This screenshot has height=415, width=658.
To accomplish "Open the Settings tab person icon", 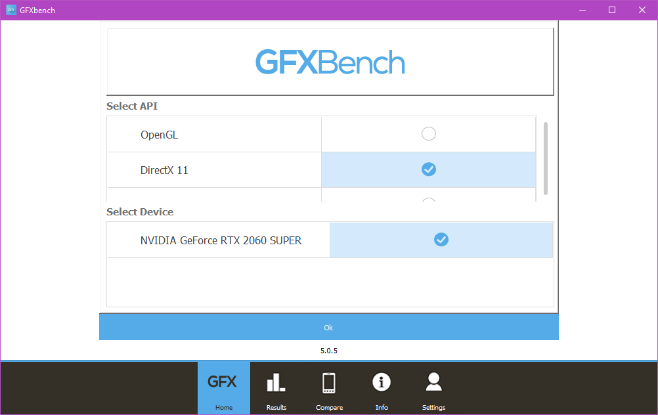I will [433, 382].
